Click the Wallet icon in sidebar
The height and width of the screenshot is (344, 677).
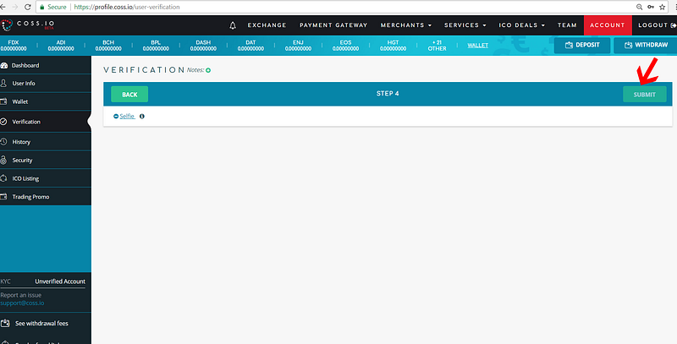3,101
